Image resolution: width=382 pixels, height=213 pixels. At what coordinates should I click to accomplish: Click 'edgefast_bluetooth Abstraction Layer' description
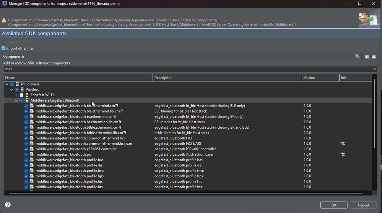pyautogui.click(x=184, y=154)
